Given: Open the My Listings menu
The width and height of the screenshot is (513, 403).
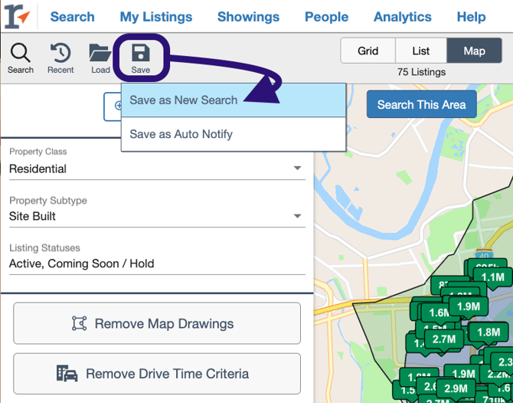Looking at the screenshot, I should point(156,17).
